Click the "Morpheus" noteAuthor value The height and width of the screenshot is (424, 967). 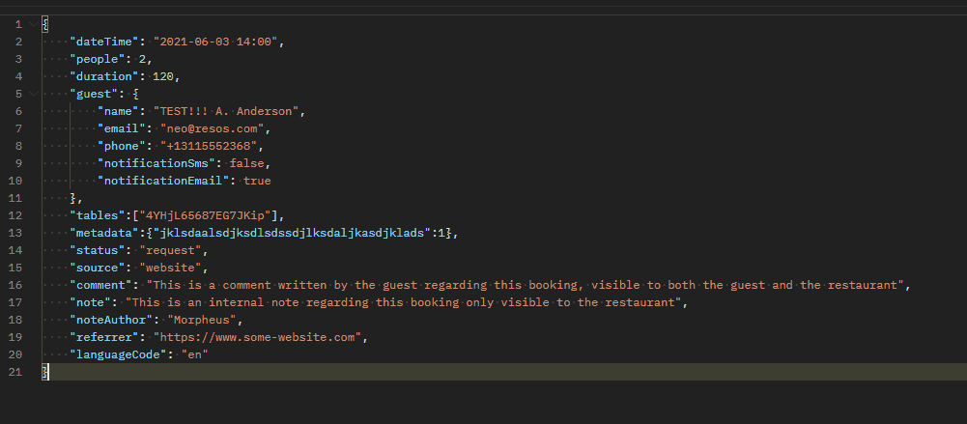[202, 320]
